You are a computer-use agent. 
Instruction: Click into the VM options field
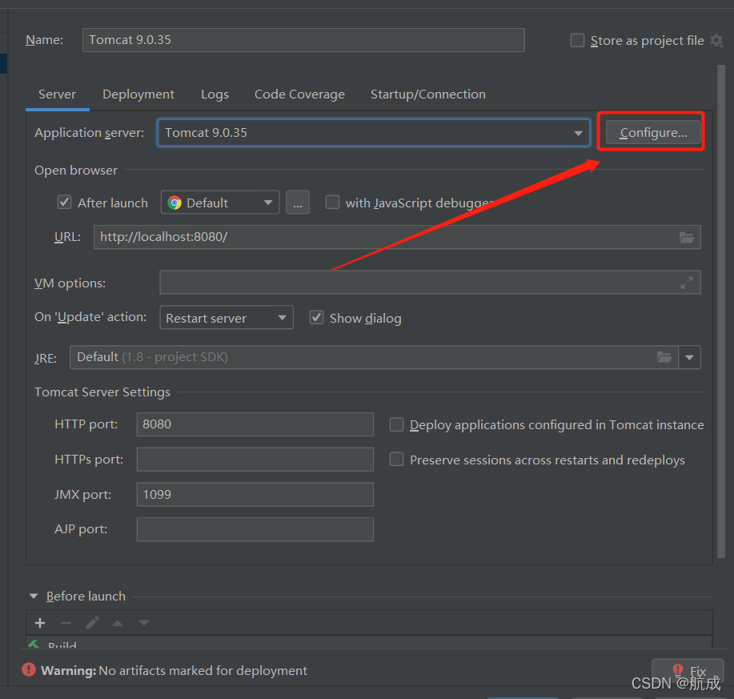tap(430, 283)
